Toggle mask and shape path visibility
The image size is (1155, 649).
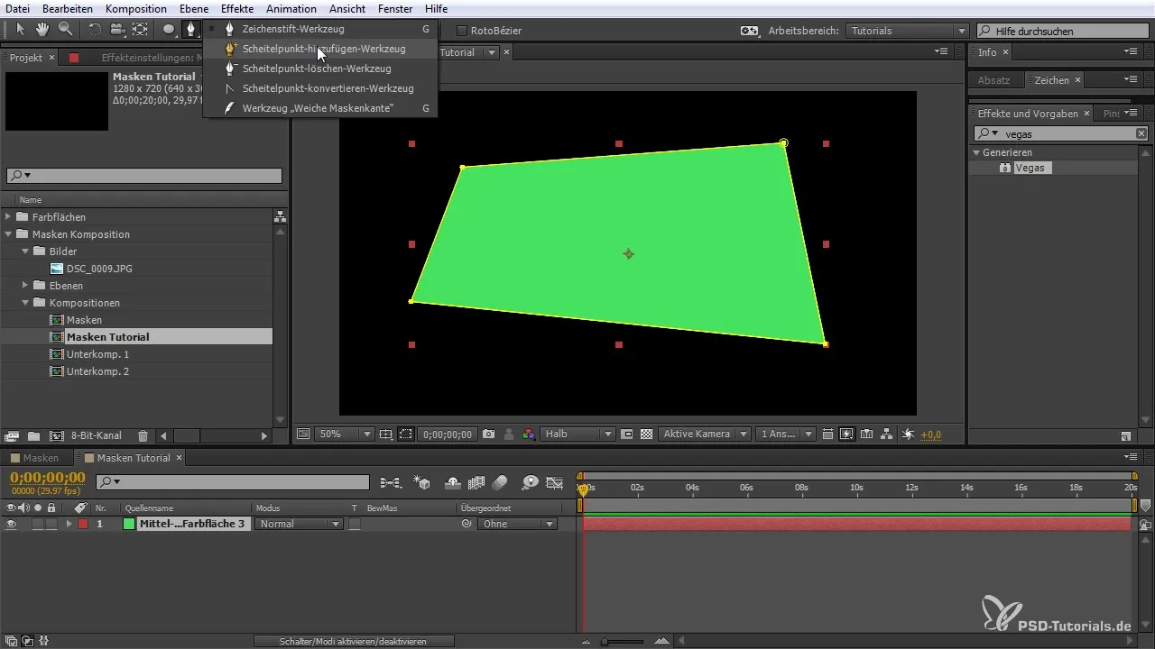click(406, 434)
